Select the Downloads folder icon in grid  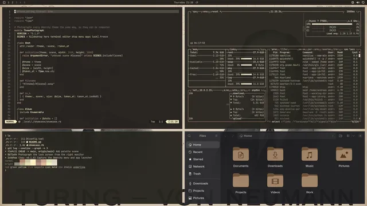(x=275, y=154)
